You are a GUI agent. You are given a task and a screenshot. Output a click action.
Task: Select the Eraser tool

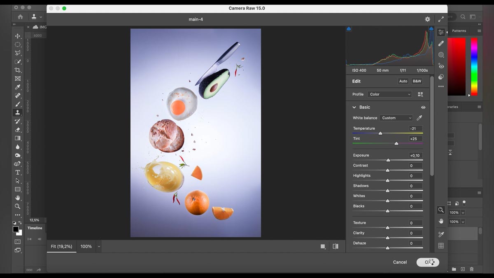tap(18, 130)
